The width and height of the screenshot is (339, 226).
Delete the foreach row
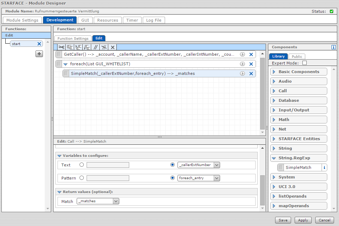(251, 64)
